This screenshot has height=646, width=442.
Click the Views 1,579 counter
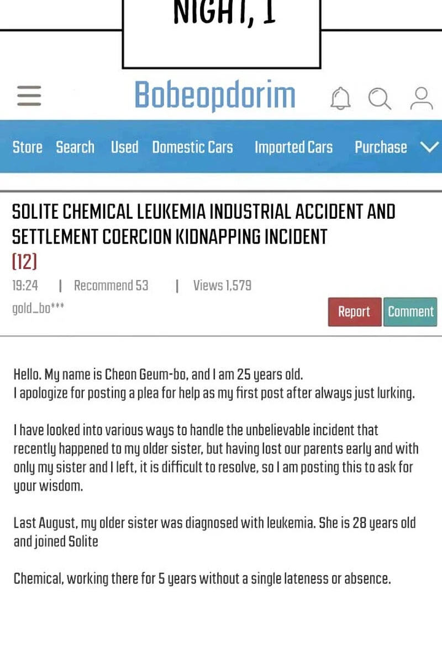pos(222,285)
